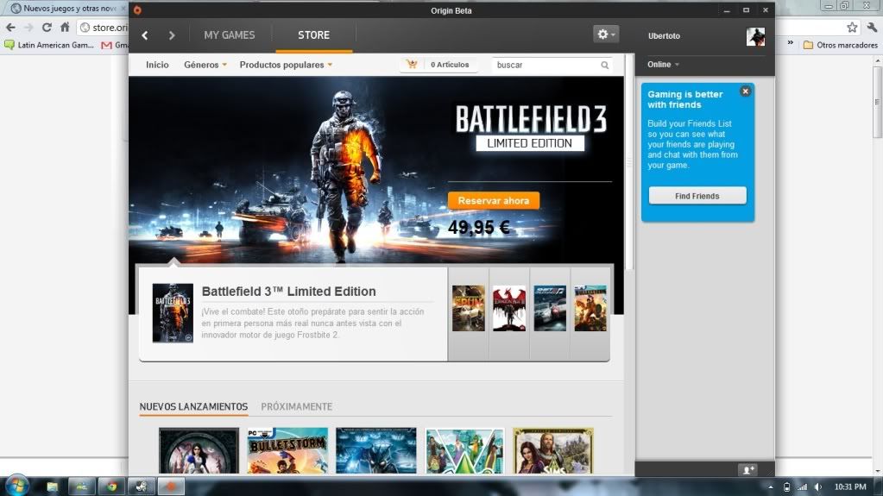This screenshot has width=883, height=496.
Task: Go back in Chrome browser
Action: [x=10, y=27]
